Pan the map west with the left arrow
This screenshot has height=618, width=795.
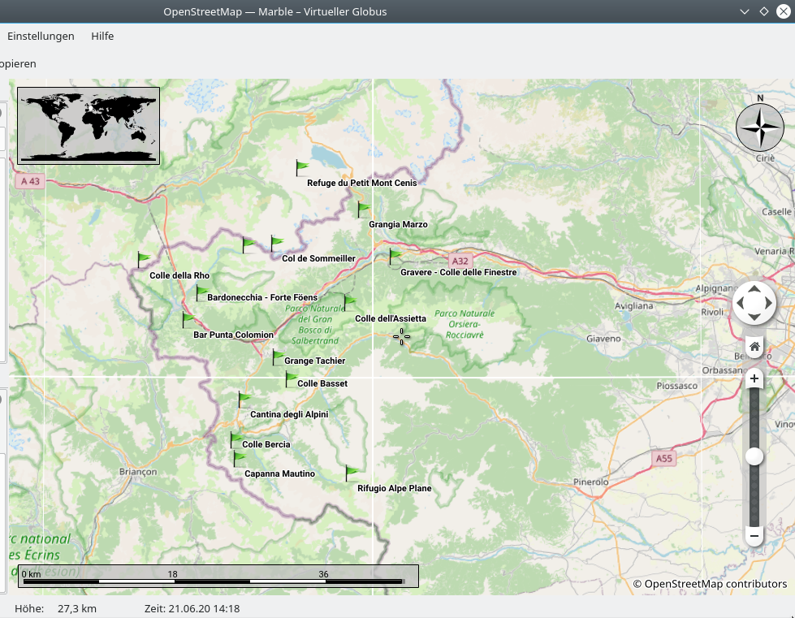click(740, 304)
